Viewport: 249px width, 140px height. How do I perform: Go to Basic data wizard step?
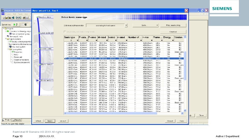pyautogui.click(x=47, y=65)
